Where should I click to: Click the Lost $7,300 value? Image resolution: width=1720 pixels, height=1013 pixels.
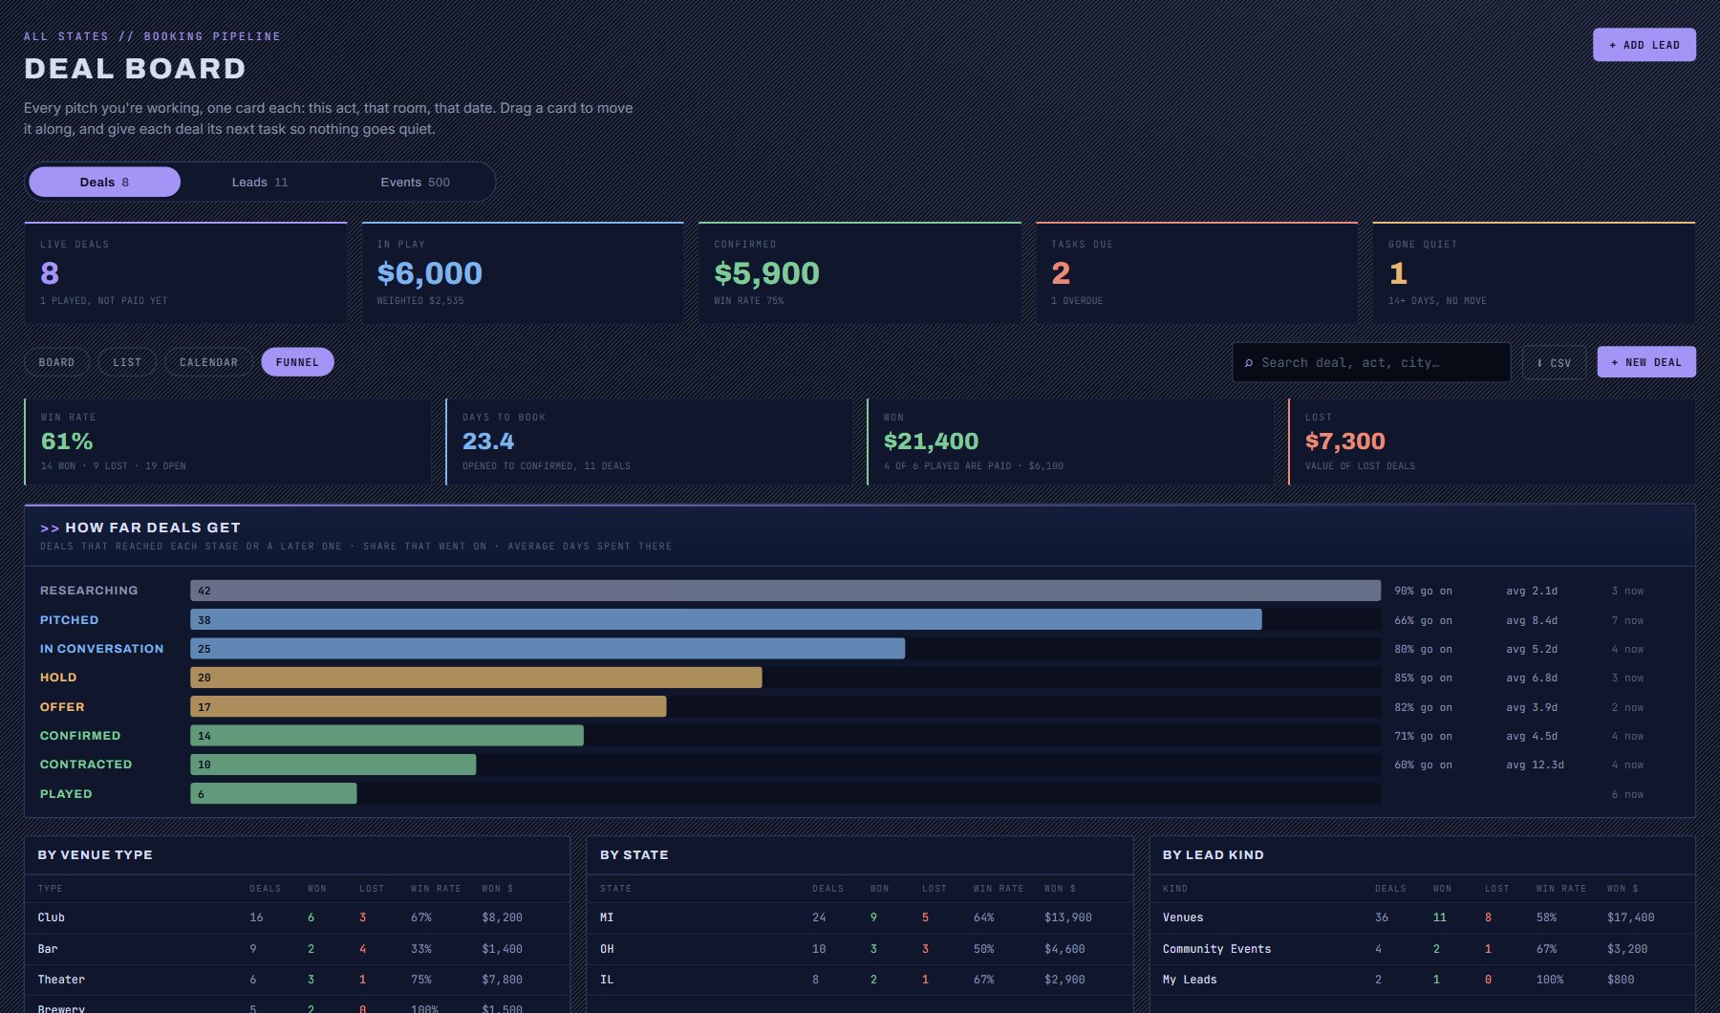(x=1345, y=442)
